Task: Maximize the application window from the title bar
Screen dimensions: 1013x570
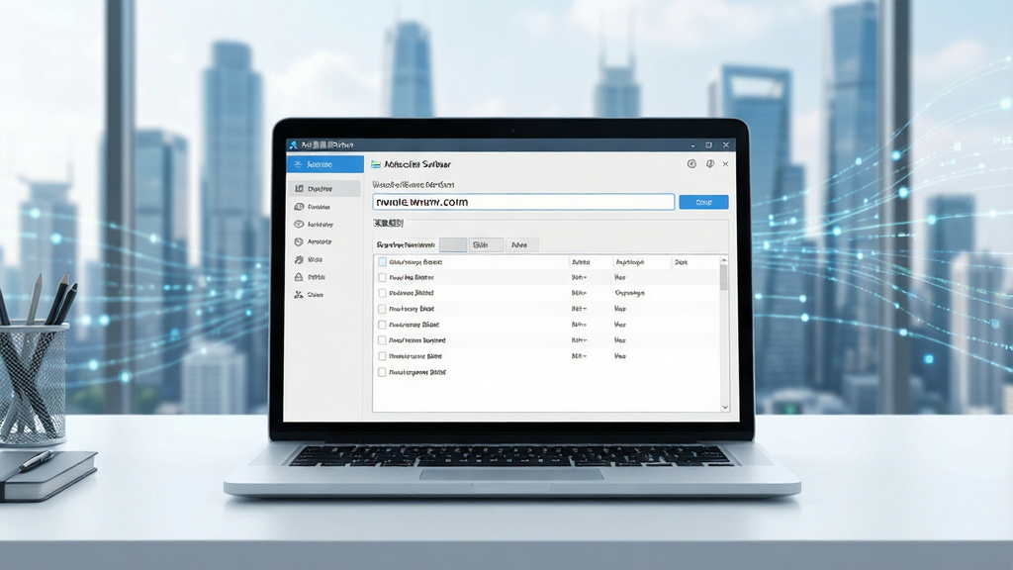Action: click(708, 144)
